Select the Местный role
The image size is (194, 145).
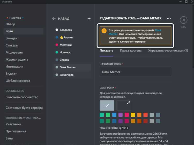72,45
